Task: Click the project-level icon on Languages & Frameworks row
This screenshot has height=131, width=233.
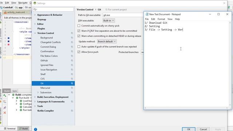Action: [x=72, y=102]
